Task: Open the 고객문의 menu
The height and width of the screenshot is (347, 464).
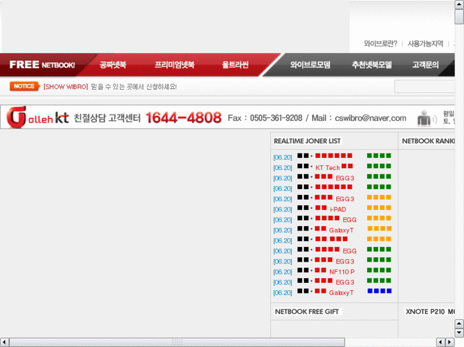Action: [425, 65]
